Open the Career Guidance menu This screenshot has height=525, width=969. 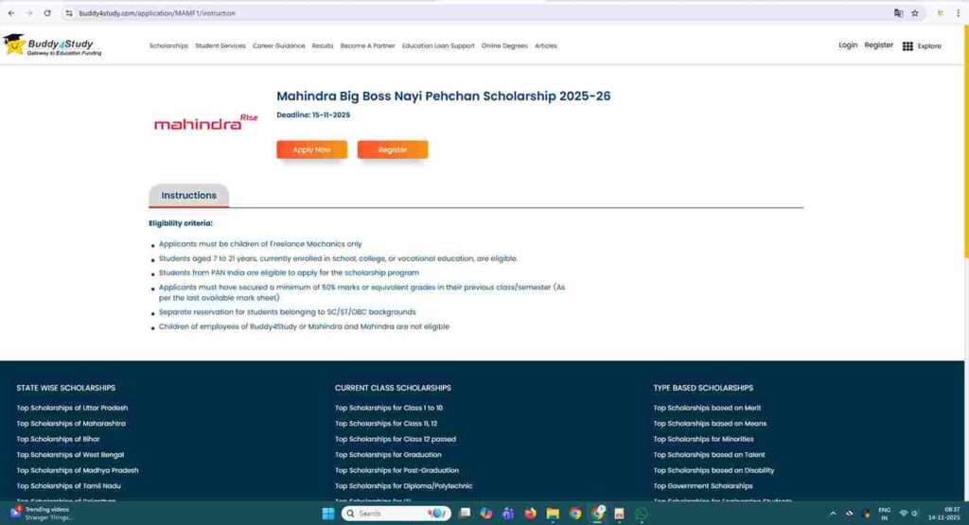(x=279, y=45)
